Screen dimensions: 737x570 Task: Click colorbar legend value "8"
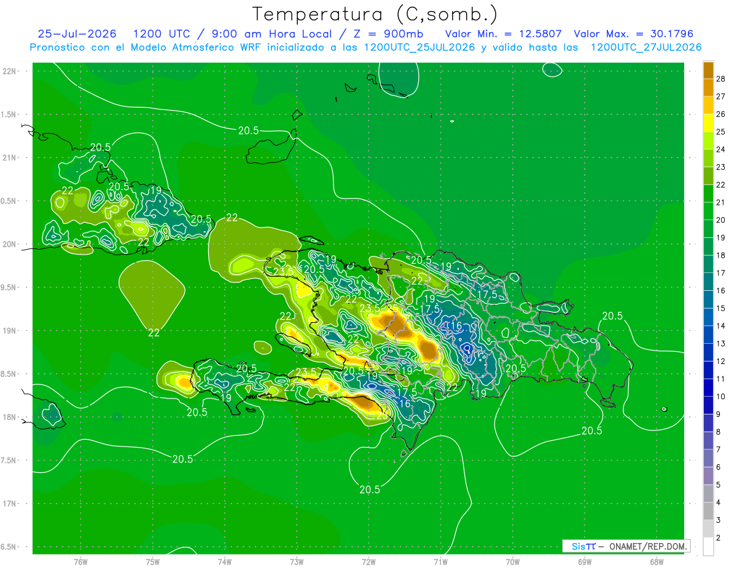719,432
